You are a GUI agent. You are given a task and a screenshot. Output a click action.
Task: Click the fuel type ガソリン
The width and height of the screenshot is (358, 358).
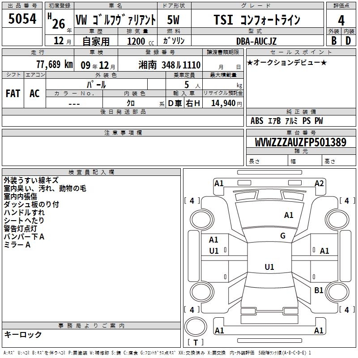[x=174, y=41]
